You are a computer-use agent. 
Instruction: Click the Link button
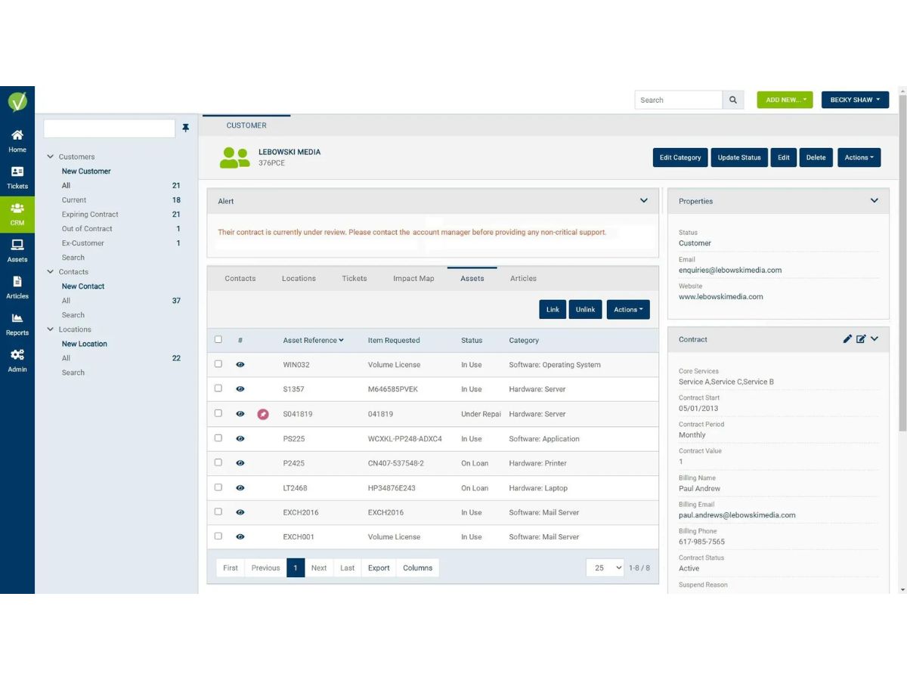[x=553, y=310]
